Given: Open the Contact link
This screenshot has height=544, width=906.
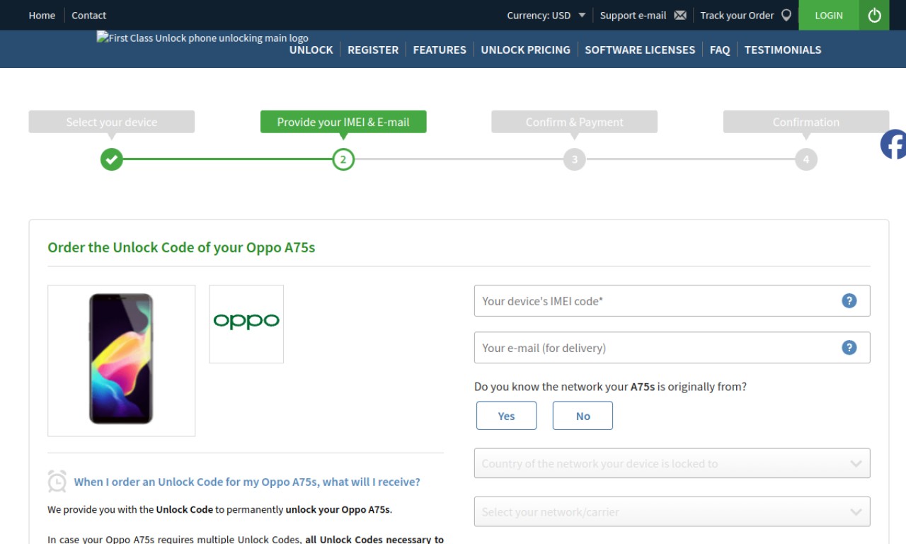Looking at the screenshot, I should pyautogui.click(x=88, y=15).
